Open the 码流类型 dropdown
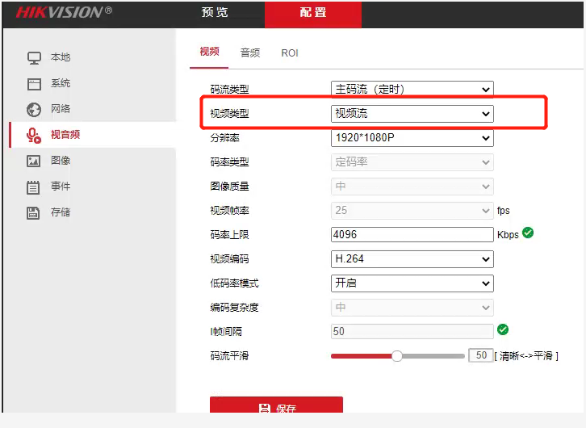This screenshot has width=586, height=428. point(412,89)
